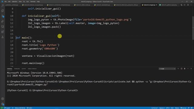
Task: Click 'lbl_logo_imagen.pack()' code line
Action: click(44, 27)
